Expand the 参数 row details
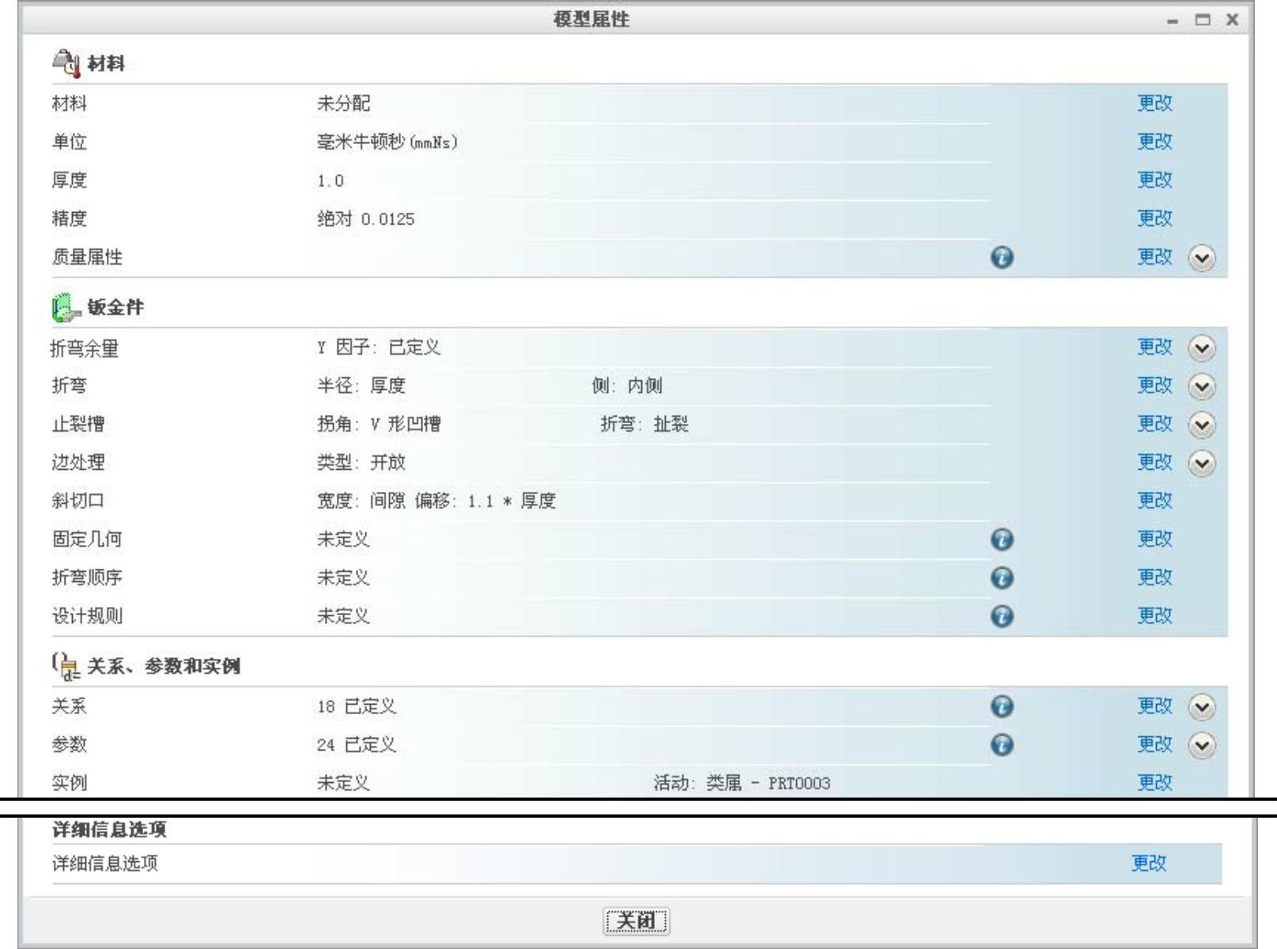The image size is (1277, 949). coord(1202,746)
